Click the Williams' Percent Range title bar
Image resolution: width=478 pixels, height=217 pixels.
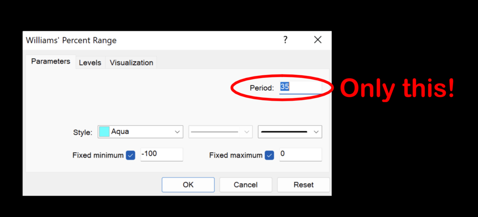[140, 40]
